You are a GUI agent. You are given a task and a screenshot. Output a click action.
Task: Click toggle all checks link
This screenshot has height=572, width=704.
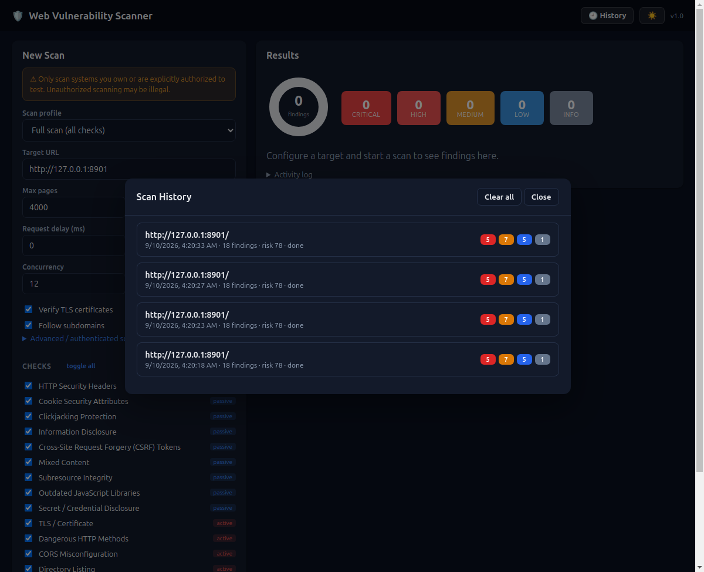pos(81,366)
